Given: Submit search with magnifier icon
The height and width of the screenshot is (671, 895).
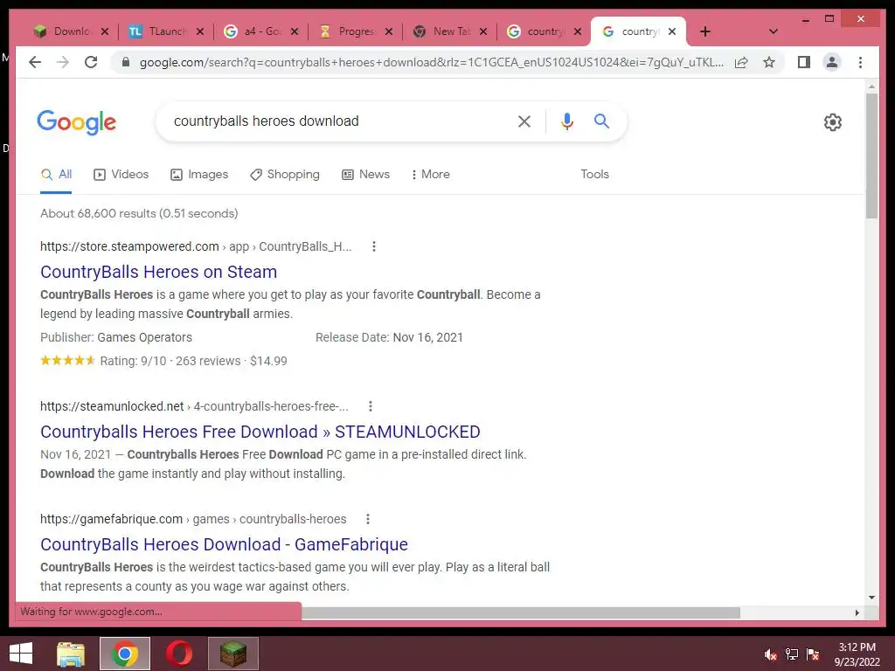Looking at the screenshot, I should [601, 121].
